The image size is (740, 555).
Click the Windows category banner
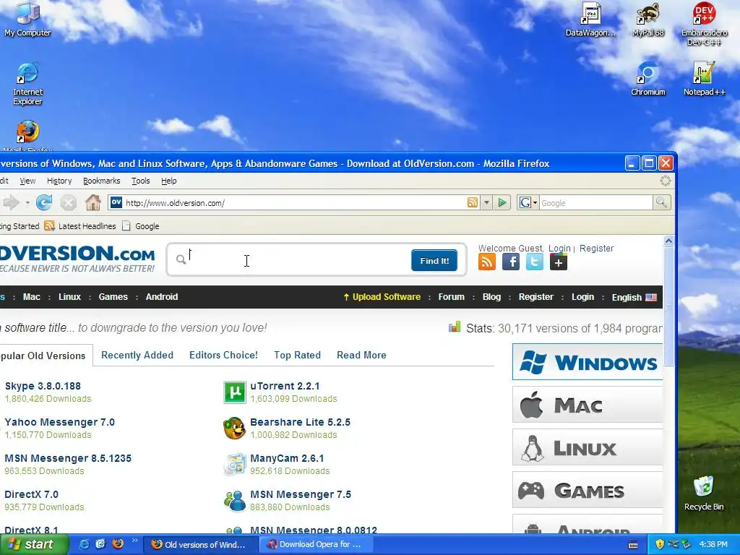point(588,363)
